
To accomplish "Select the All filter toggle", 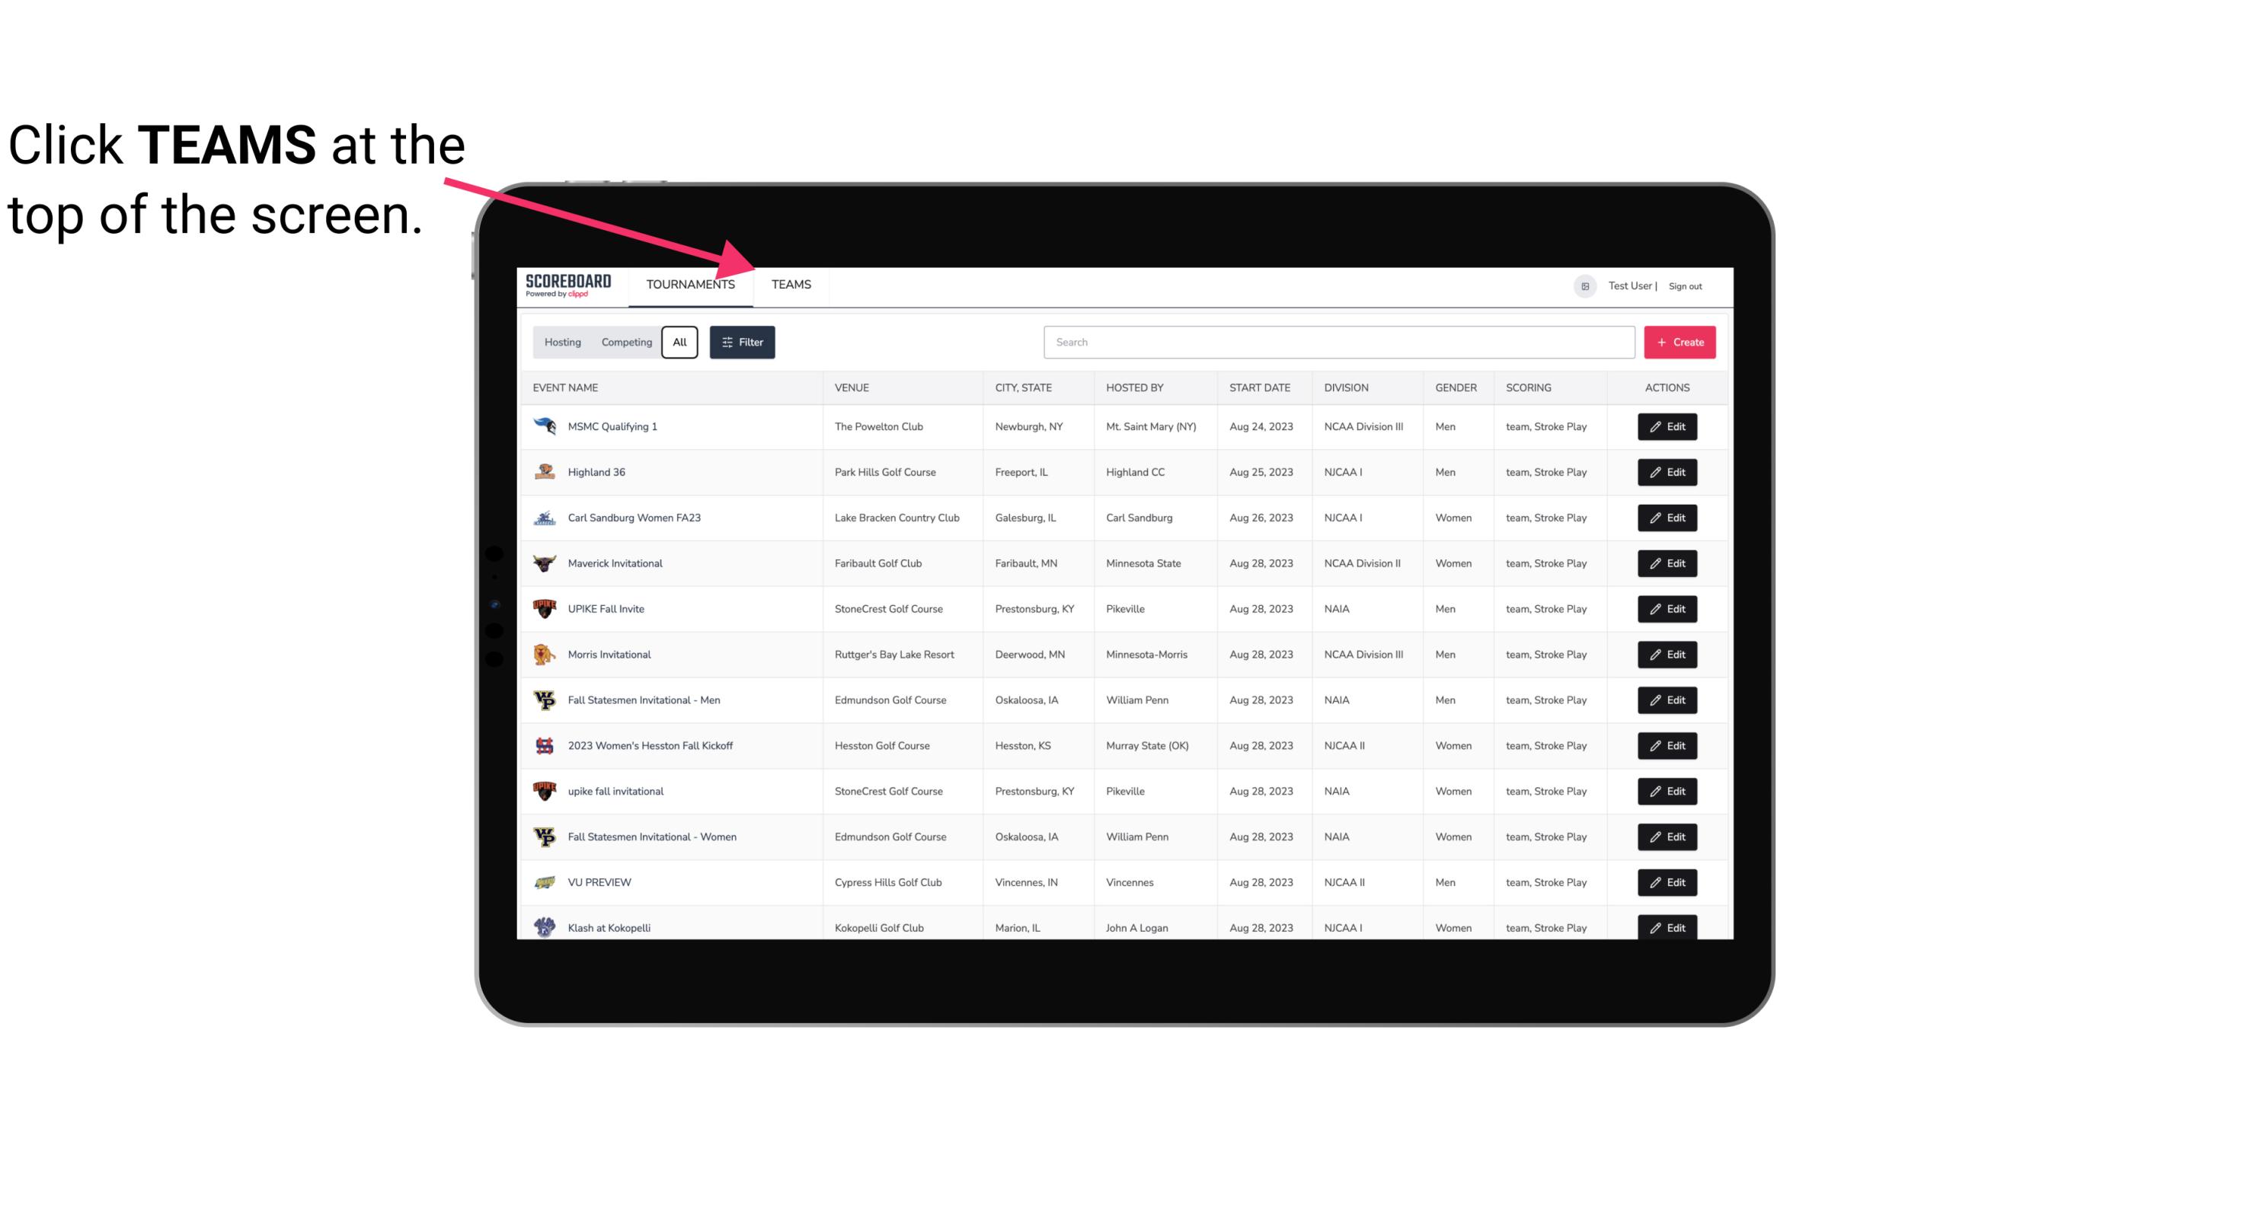I will pos(679,343).
